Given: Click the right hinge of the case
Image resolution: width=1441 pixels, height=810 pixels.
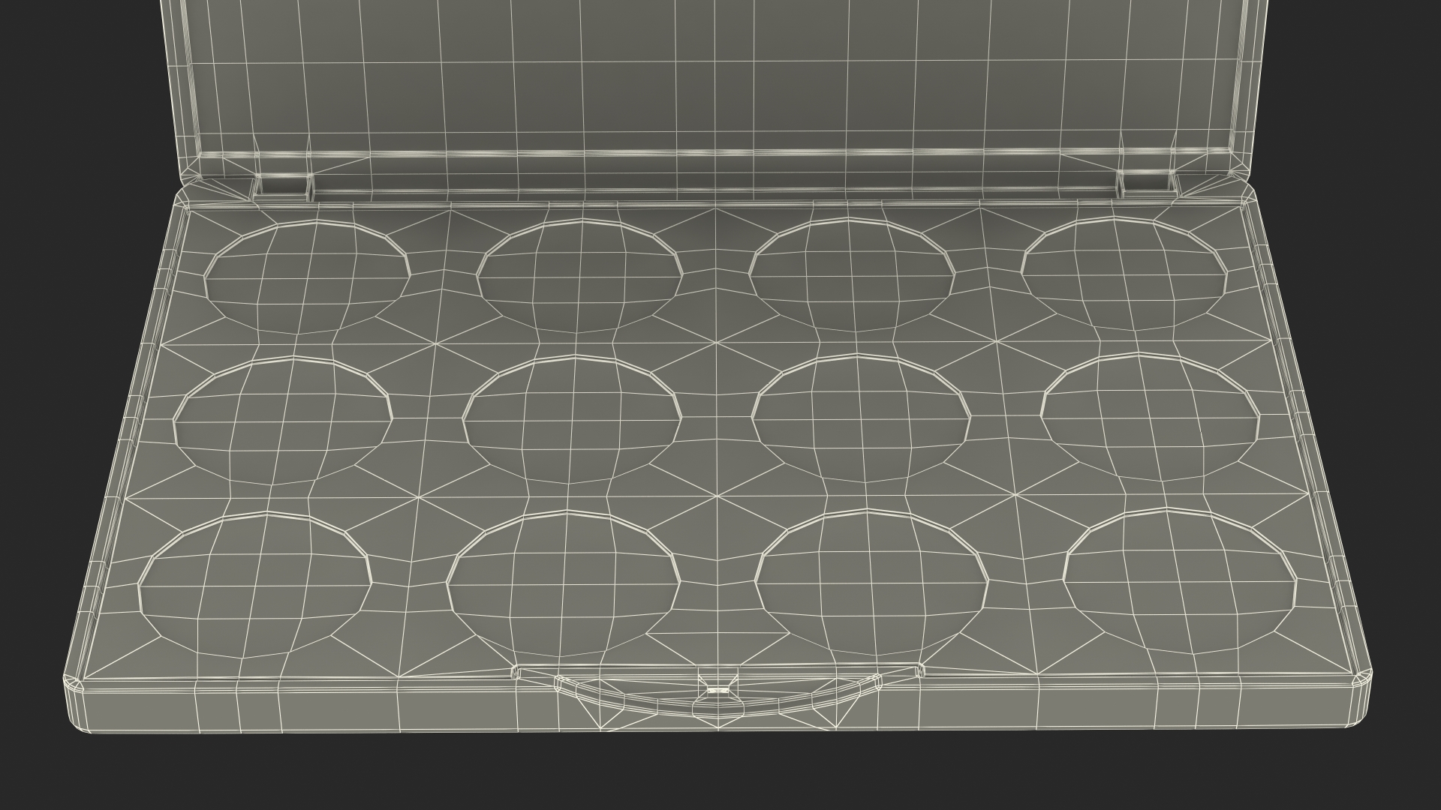Looking at the screenshot, I should point(1145,185).
